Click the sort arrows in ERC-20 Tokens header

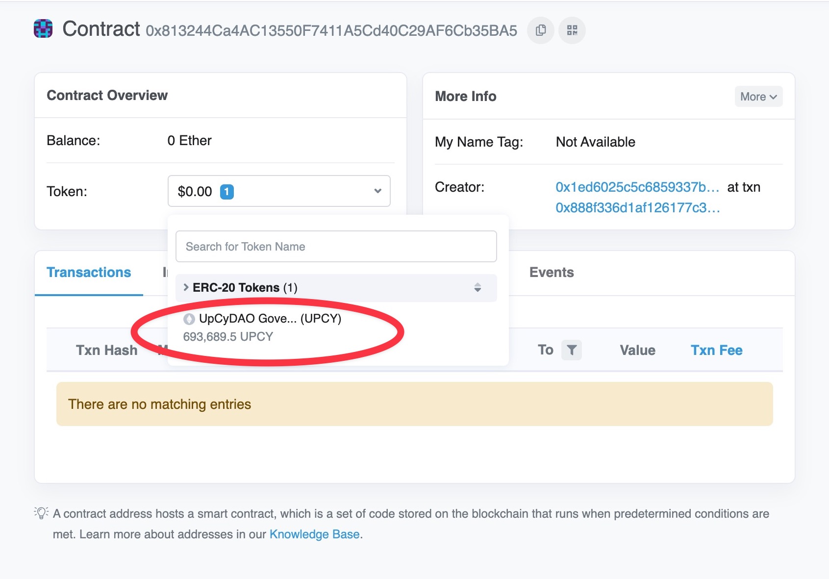[477, 288]
